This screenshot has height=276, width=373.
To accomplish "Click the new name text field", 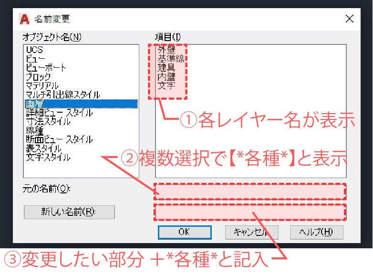I will 250,212.
